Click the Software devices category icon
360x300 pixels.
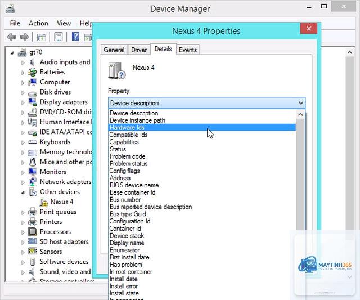pos(33,262)
